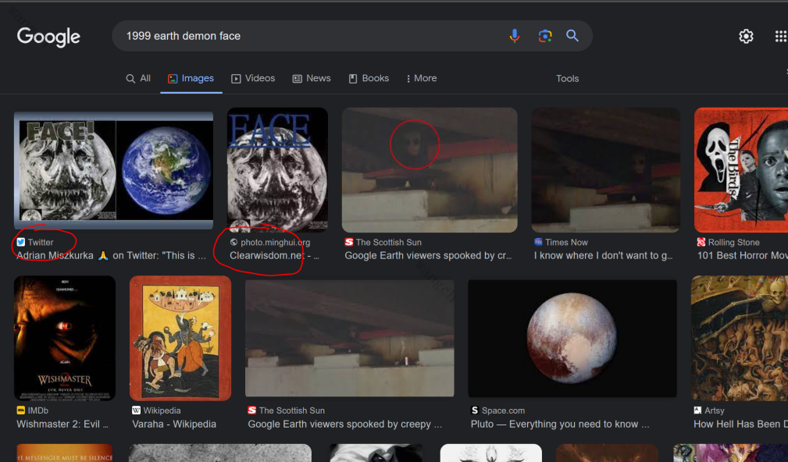Image resolution: width=788 pixels, height=462 pixels.
Task: Open the Rolling Stone horror collage thumbnail
Action: [x=741, y=169]
